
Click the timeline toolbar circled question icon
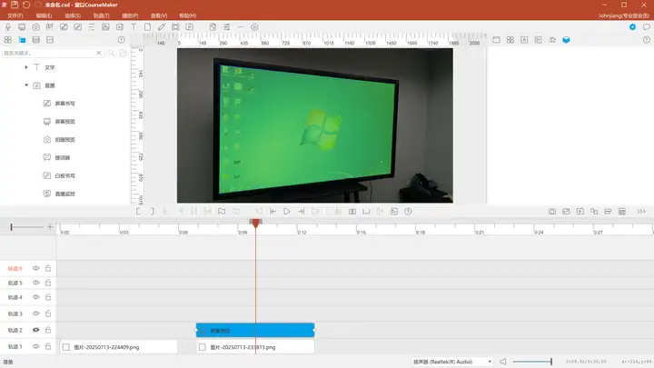tap(408, 212)
